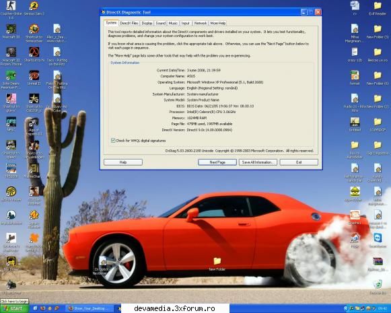Screen dimensions: 391x313
Task: Select the yellow SpeedFan-style warning sign icon
Action: coord(355,192)
